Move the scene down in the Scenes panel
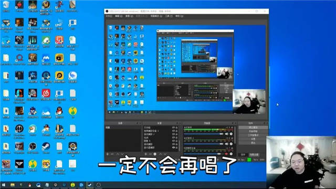The image size is (336, 189). click(x=122, y=154)
